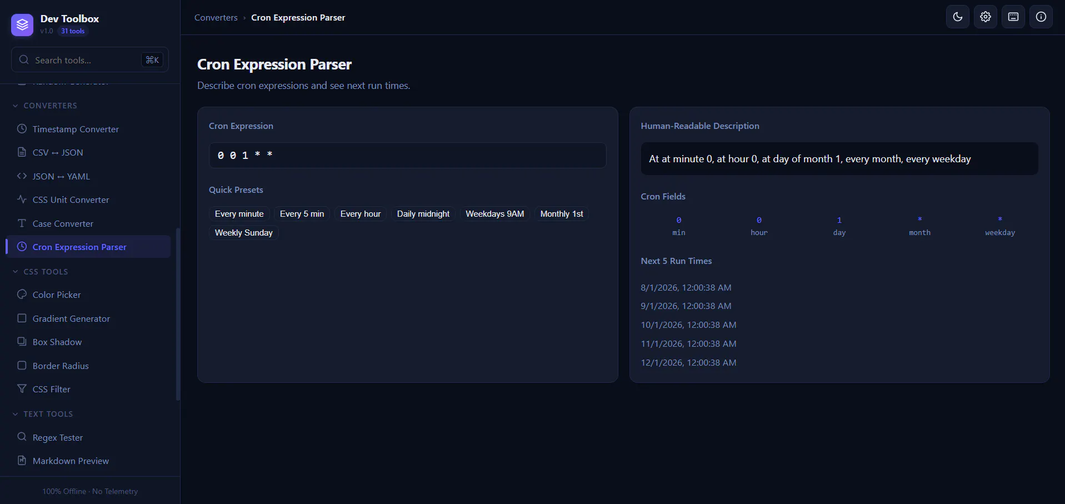Screen dimensions: 1065x504
Task: Open Color Picker tool
Action: click(x=89, y=295)
